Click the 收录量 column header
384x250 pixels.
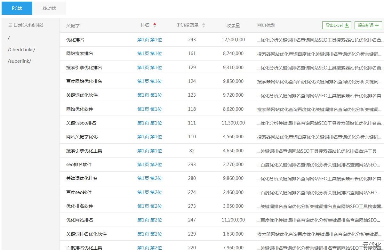(x=233, y=25)
